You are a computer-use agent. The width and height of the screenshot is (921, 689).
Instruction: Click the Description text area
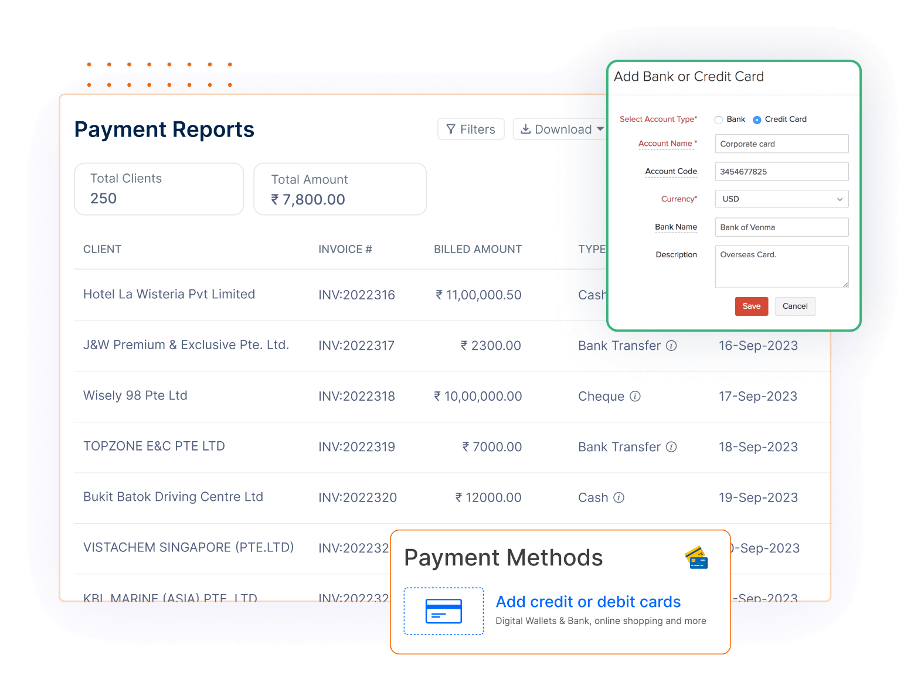click(x=781, y=267)
